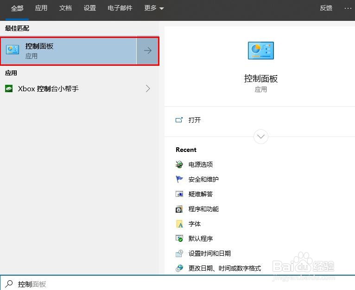Click the open-window icon beside 打开

coord(179,120)
